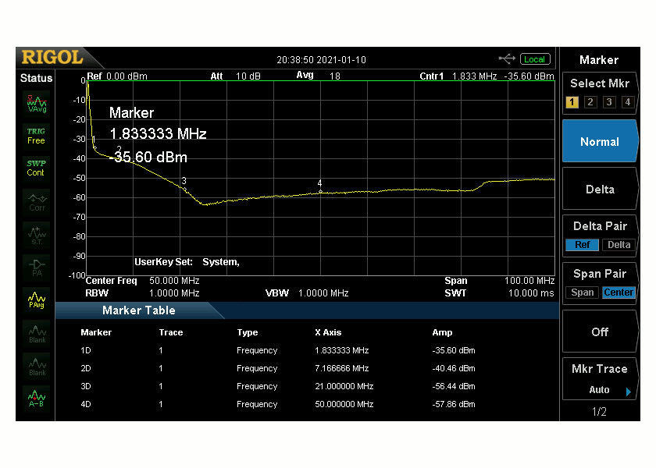Select marker 1 in Select Mkr

[x=572, y=102]
